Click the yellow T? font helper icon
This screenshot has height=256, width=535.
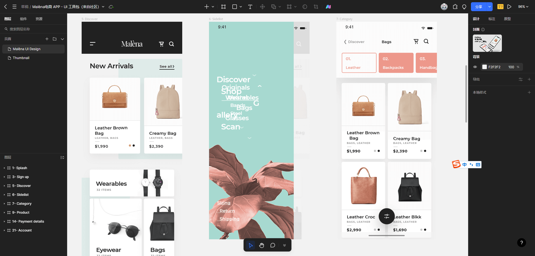(500, 7)
